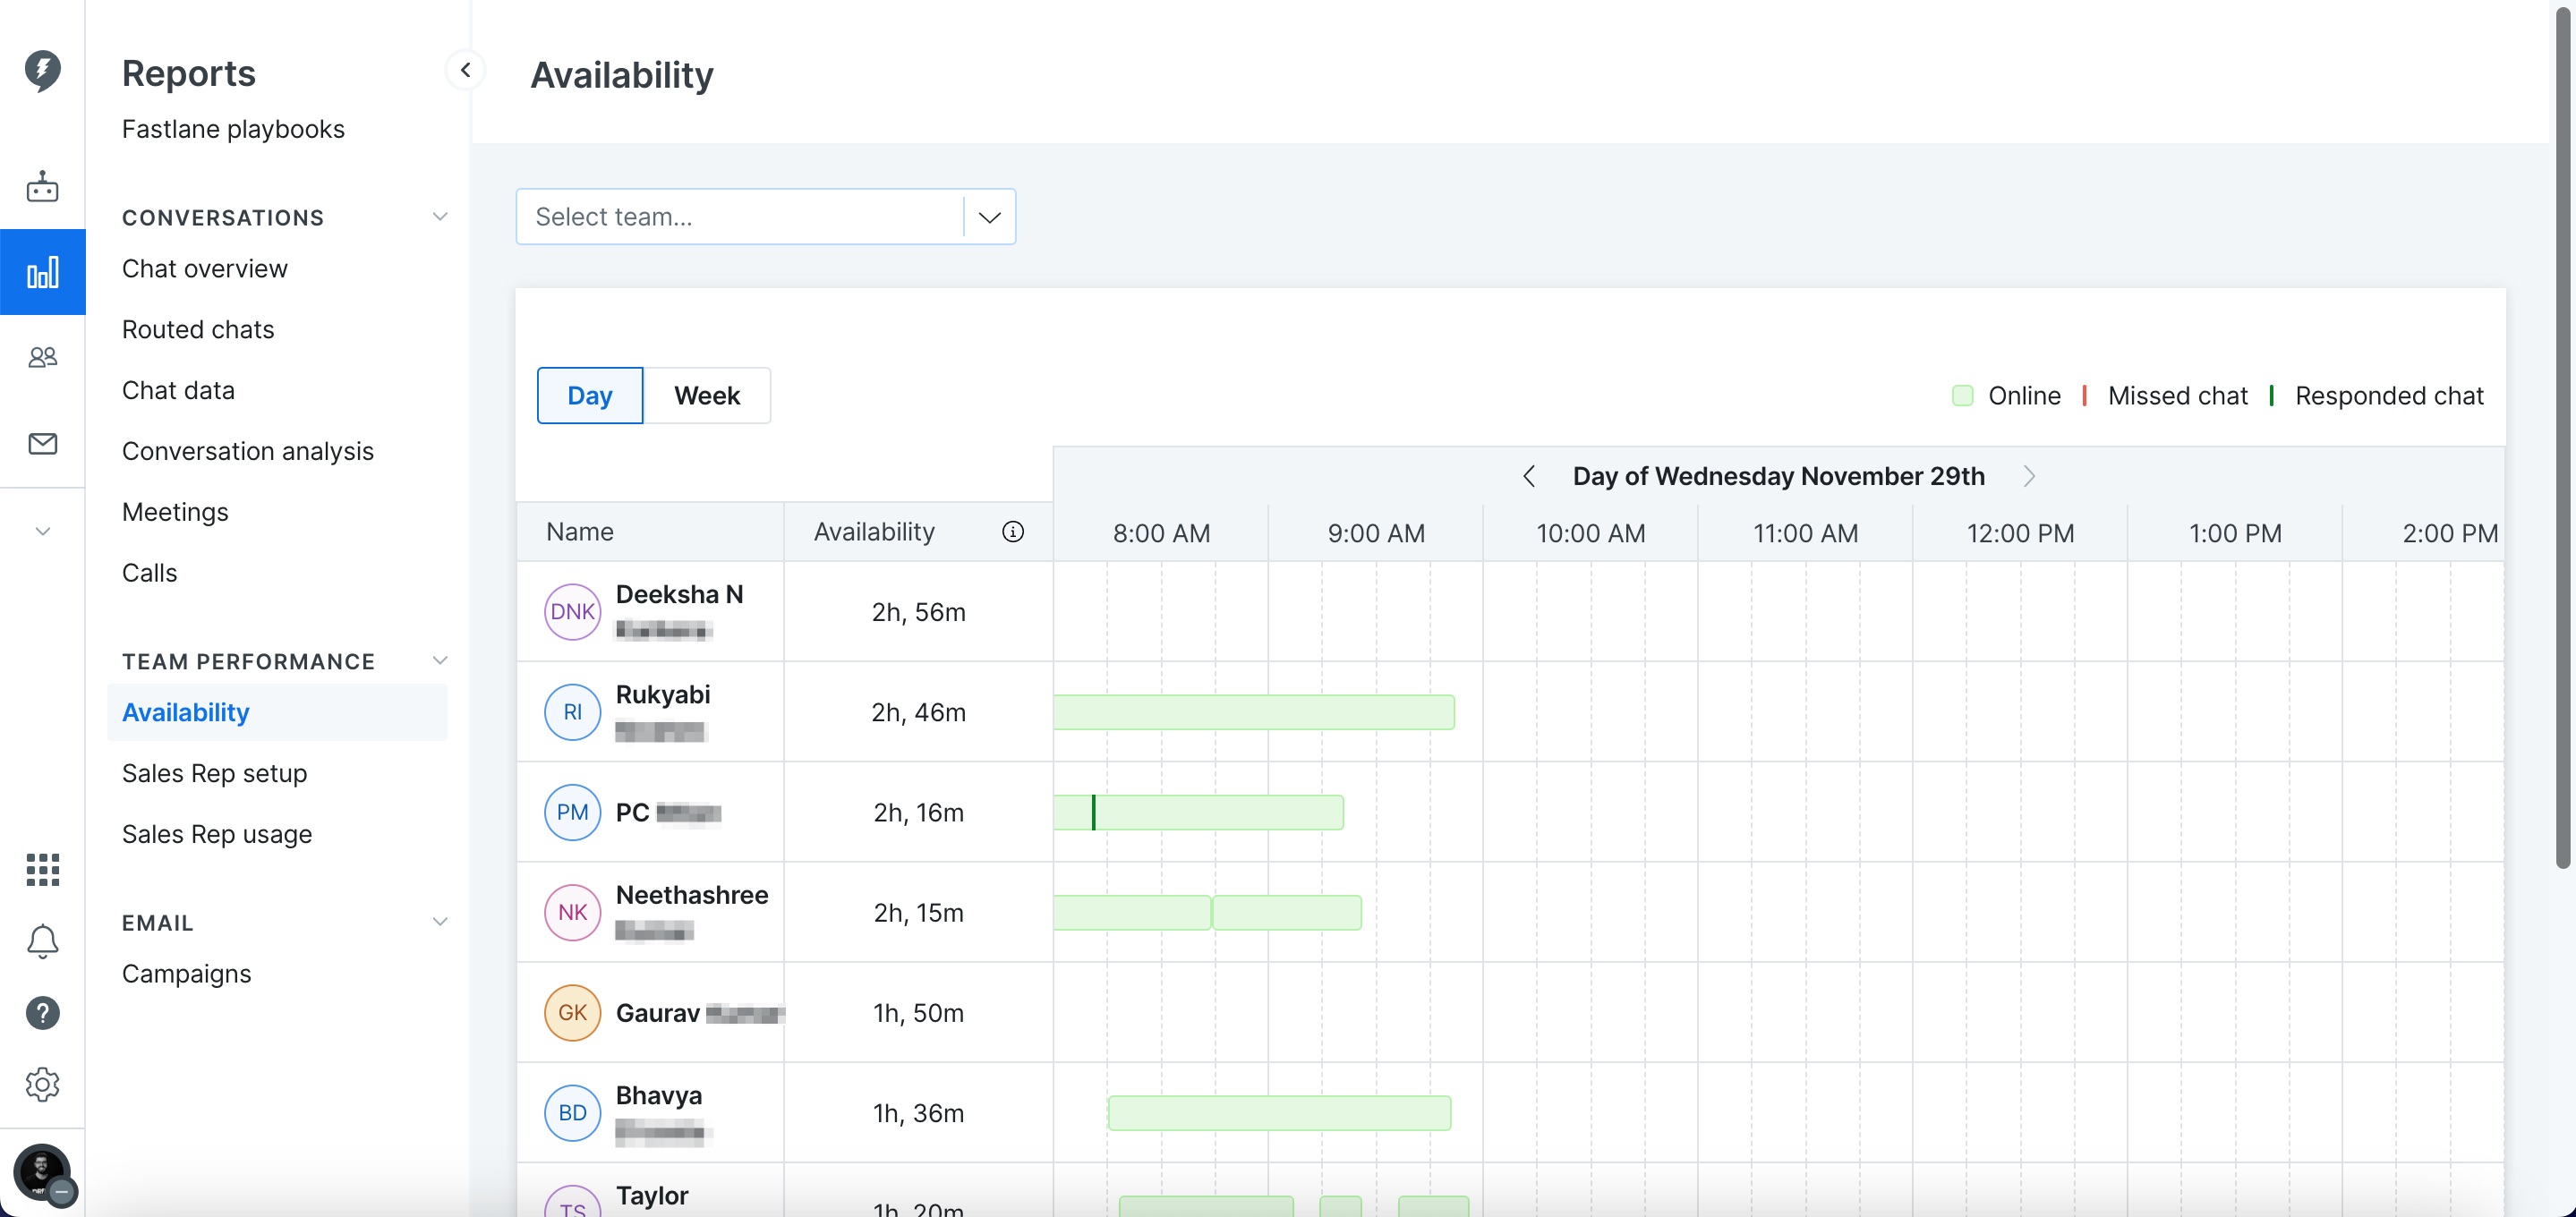Open Chat data report
The width and height of the screenshot is (2576, 1217).
click(178, 391)
